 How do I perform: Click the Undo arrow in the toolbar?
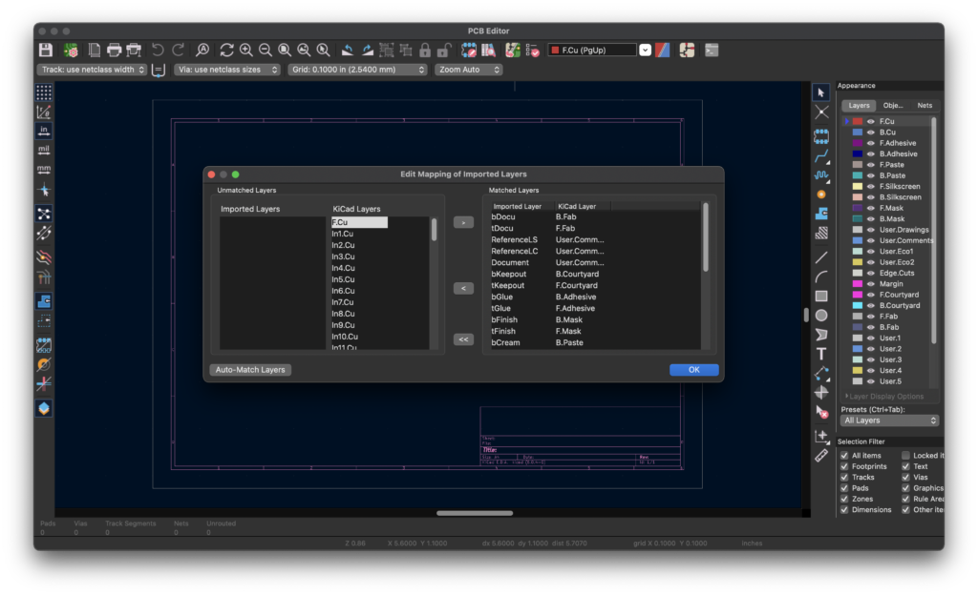coord(158,50)
